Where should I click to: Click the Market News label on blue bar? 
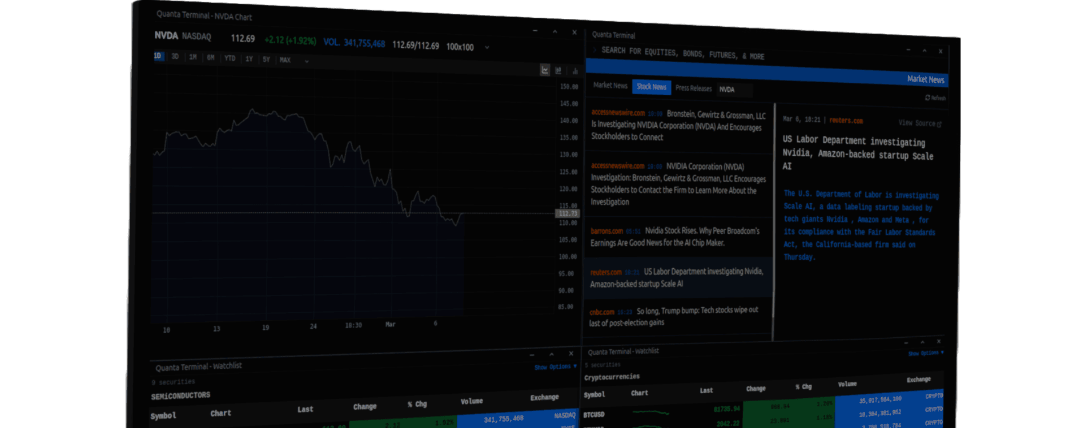tap(926, 79)
